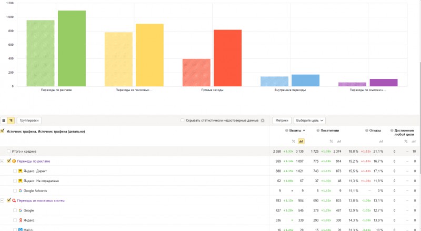Check the Google Adwords checkbox
Screen dimensions: 421x231
tap(15, 190)
